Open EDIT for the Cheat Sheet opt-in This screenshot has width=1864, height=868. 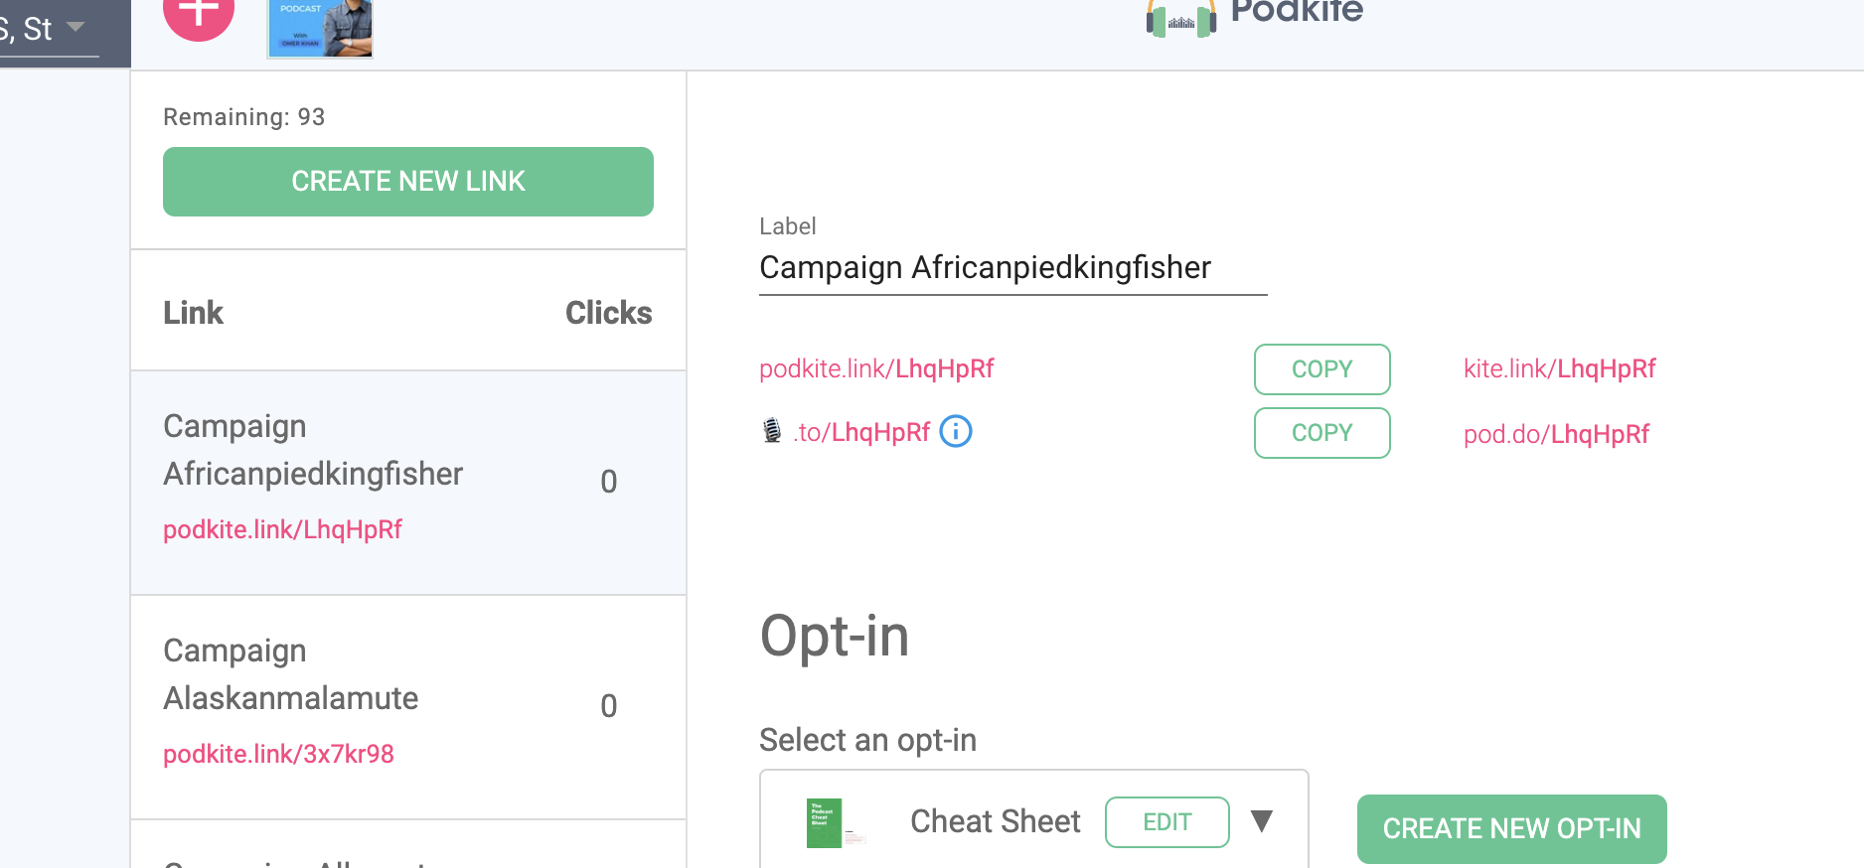click(x=1166, y=821)
